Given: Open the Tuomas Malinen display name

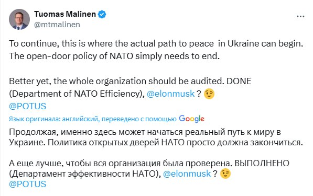Looking at the screenshot, I should pyautogui.click(x=65, y=14).
